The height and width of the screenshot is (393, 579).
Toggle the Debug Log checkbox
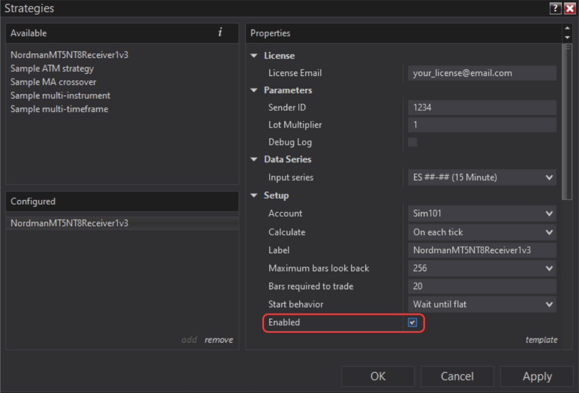[x=412, y=142]
